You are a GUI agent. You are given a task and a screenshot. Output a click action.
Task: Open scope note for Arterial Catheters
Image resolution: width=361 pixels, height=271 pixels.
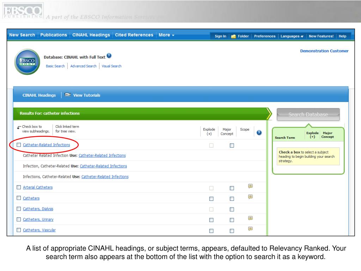[x=251, y=186]
